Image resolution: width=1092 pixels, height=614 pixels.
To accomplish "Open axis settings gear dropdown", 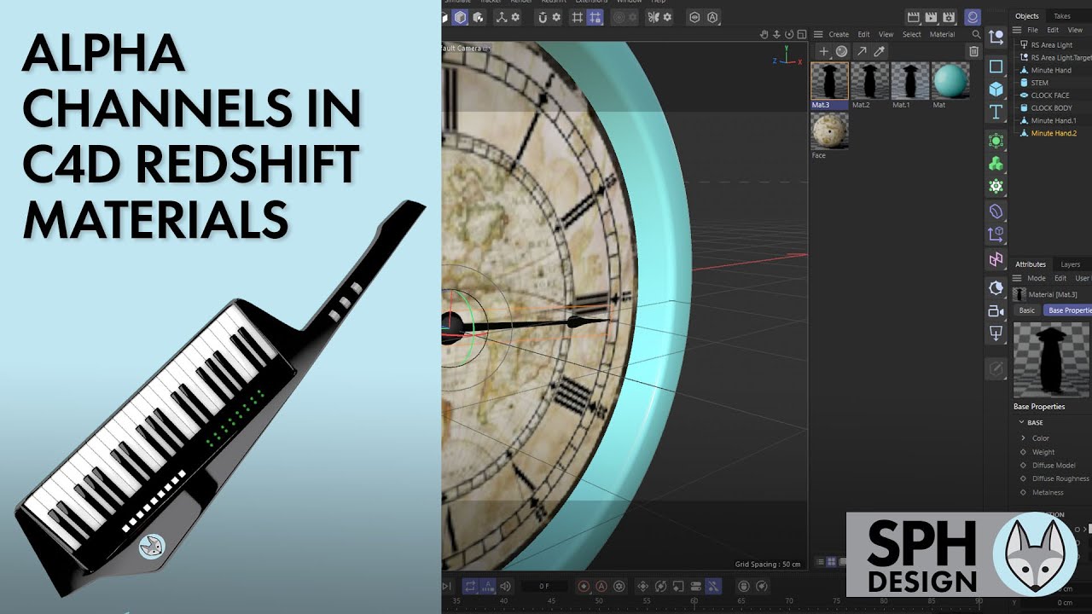I will click(515, 17).
